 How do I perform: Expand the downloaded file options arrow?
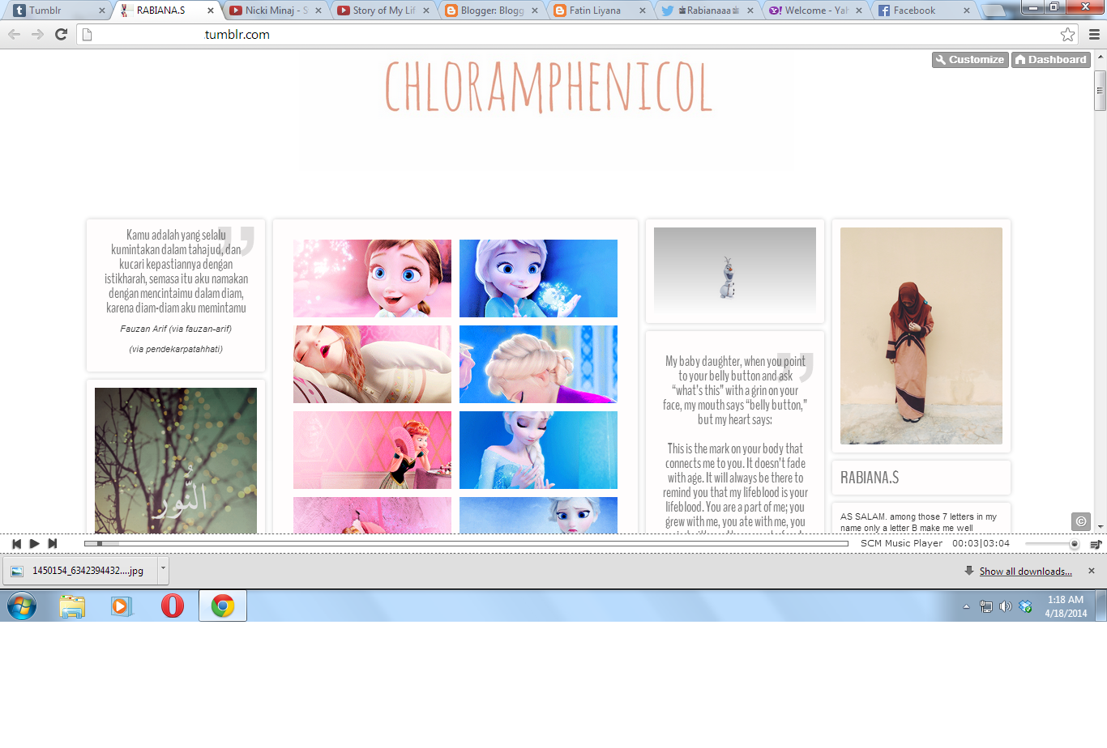[163, 571]
